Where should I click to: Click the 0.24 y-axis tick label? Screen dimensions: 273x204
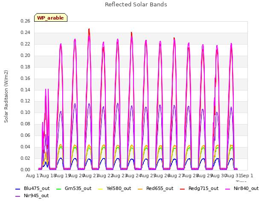pos(26,32)
